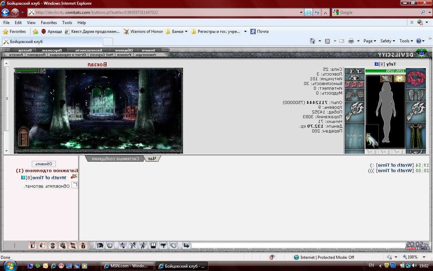Click the gas mask icon in bottom toolbar

point(53,245)
